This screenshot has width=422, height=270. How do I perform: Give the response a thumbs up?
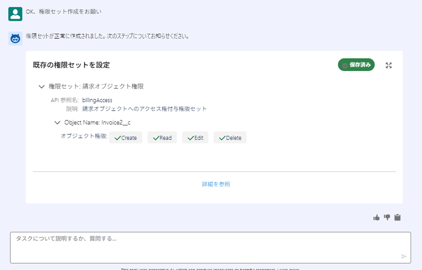(x=376, y=217)
